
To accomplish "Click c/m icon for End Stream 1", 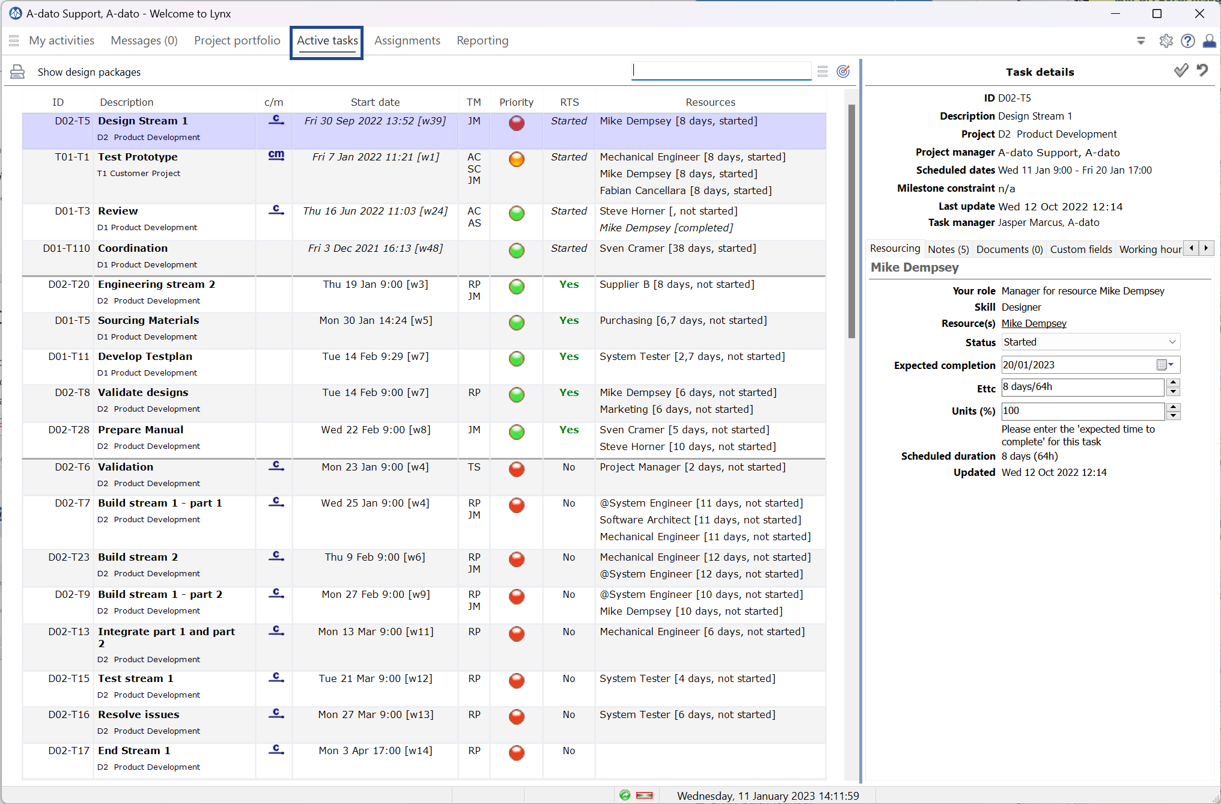I will tap(276, 749).
